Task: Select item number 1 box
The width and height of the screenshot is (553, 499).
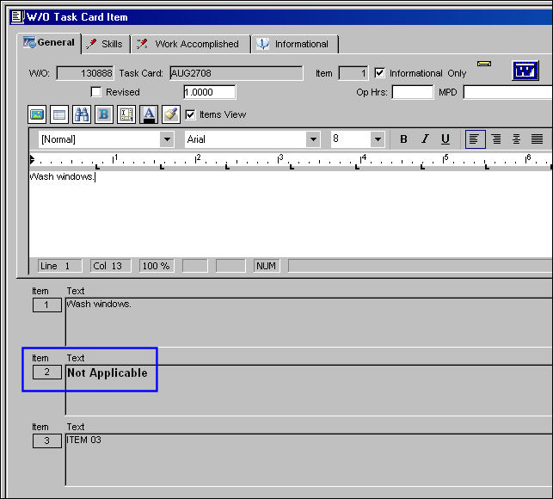Action: point(47,305)
